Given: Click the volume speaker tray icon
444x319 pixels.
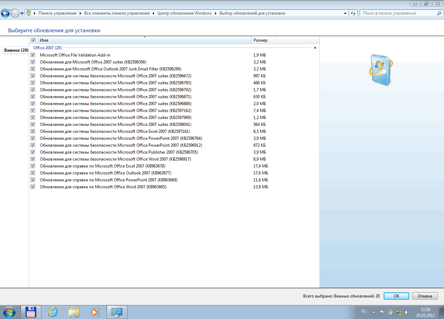Looking at the screenshot, I should 407,312.
